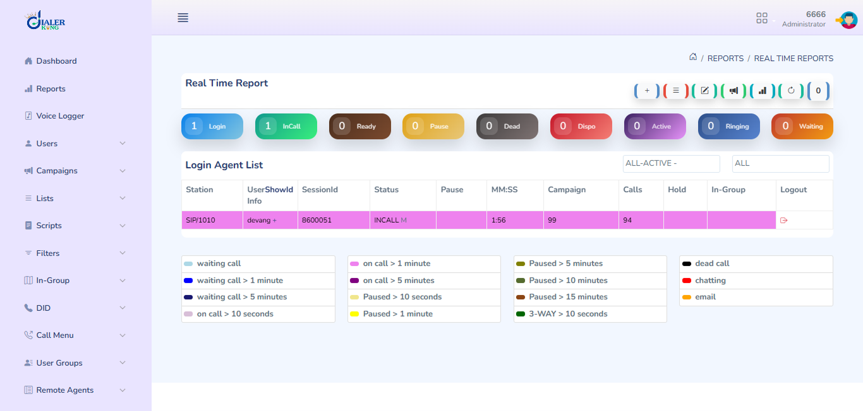Open the ALL-ACTIVE campaign filter dropdown

[671, 164]
